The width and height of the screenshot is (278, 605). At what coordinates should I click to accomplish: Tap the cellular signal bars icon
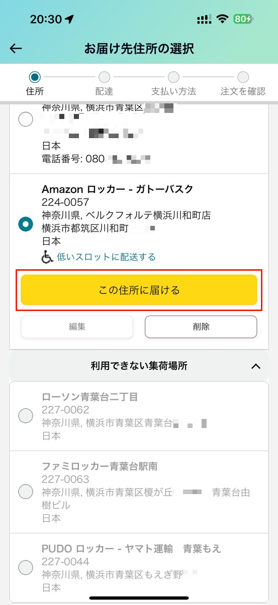(x=204, y=19)
